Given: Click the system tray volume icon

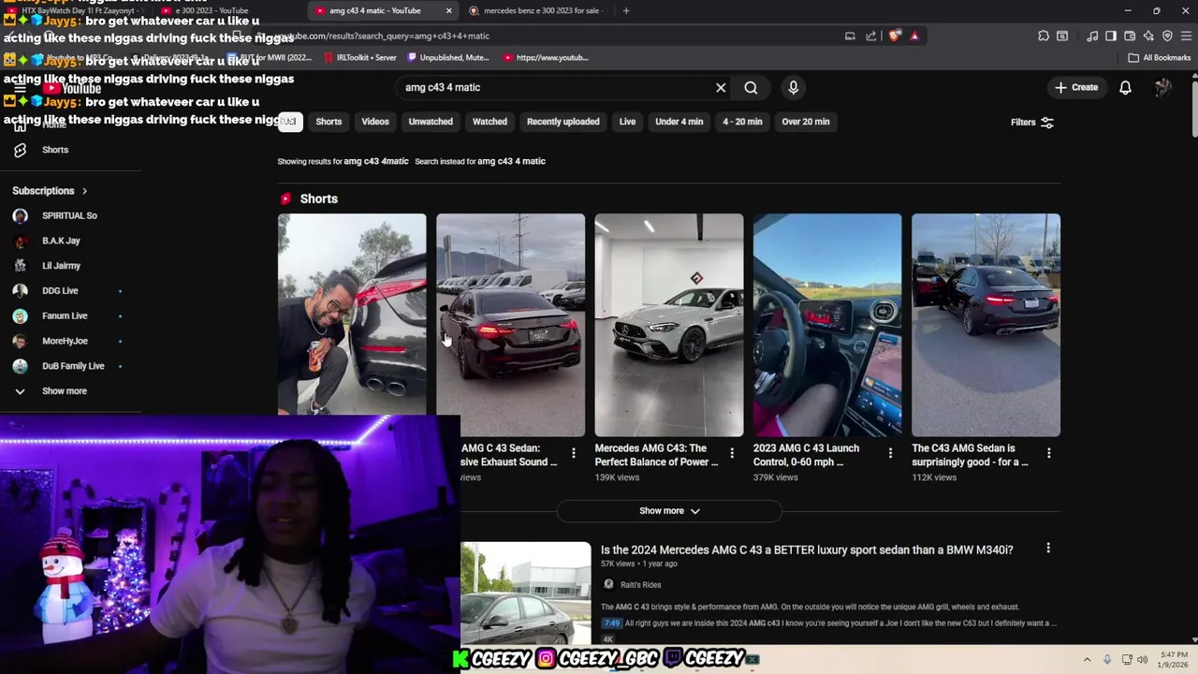Looking at the screenshot, I should pos(1142,660).
